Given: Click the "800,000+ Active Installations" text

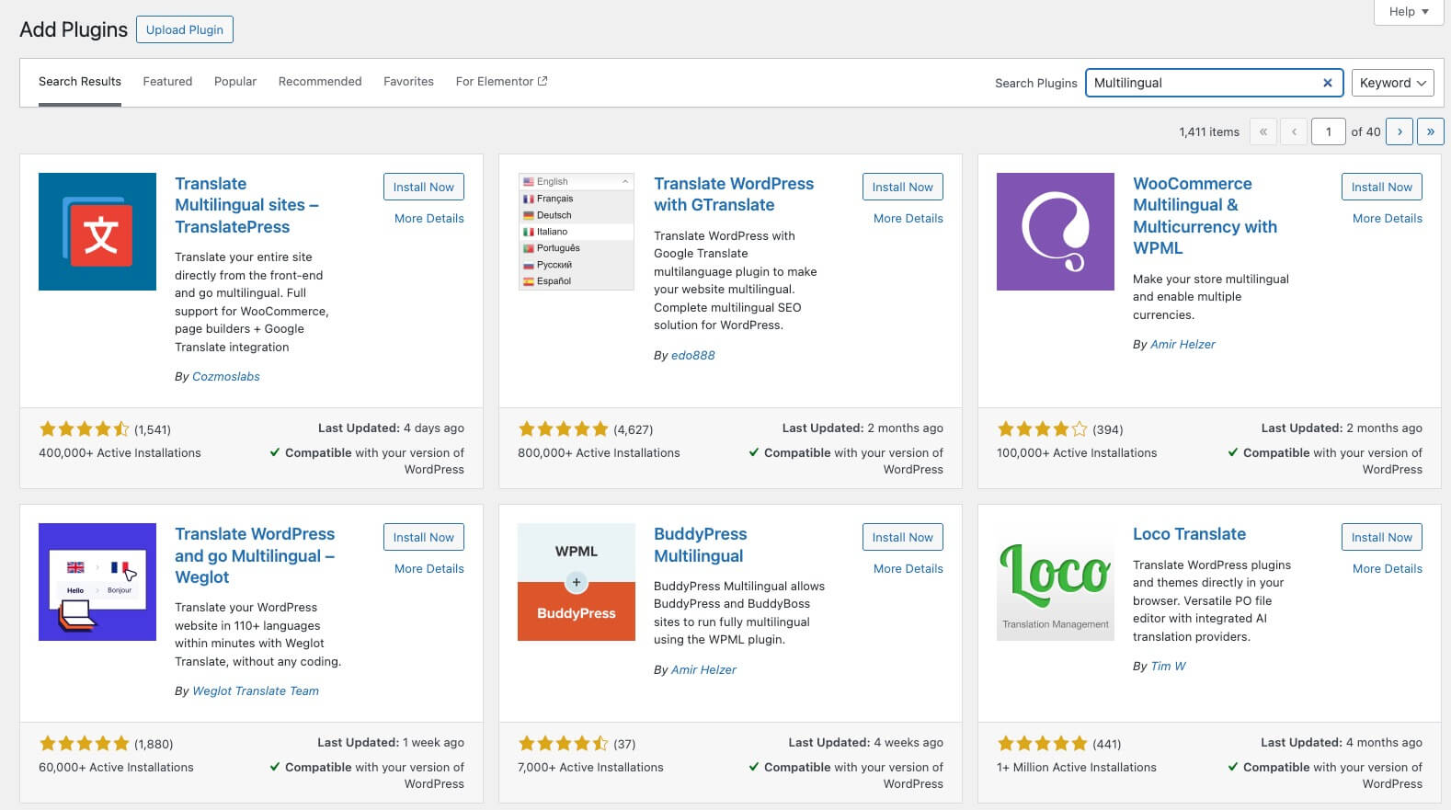Looking at the screenshot, I should coord(599,453).
